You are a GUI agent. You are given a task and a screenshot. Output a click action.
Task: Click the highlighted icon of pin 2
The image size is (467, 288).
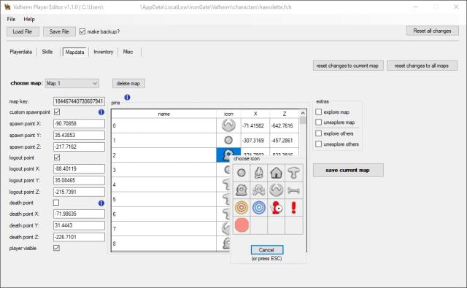(228, 155)
